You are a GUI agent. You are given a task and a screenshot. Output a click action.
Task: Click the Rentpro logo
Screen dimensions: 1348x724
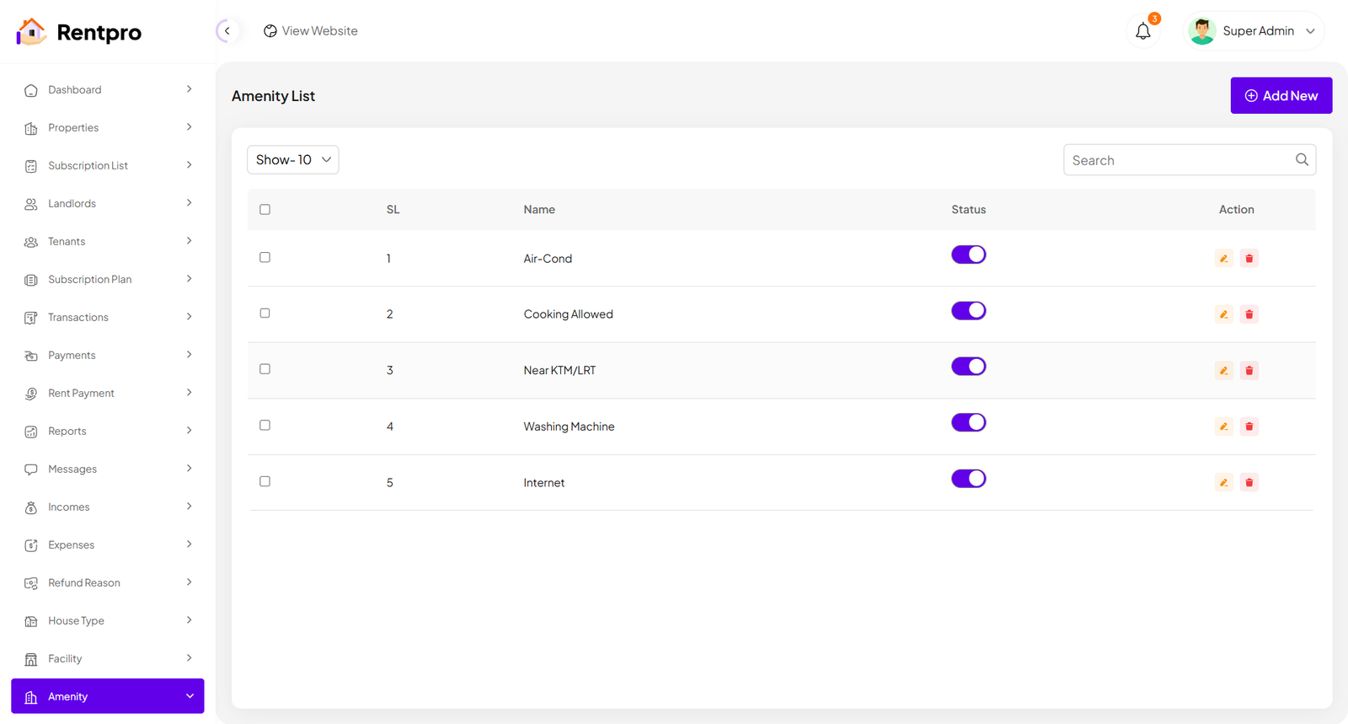[x=79, y=32]
